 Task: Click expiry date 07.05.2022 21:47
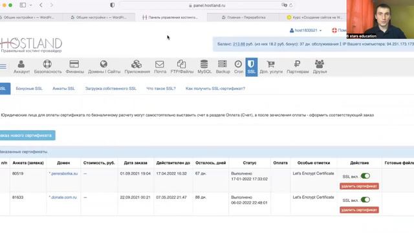171,197
